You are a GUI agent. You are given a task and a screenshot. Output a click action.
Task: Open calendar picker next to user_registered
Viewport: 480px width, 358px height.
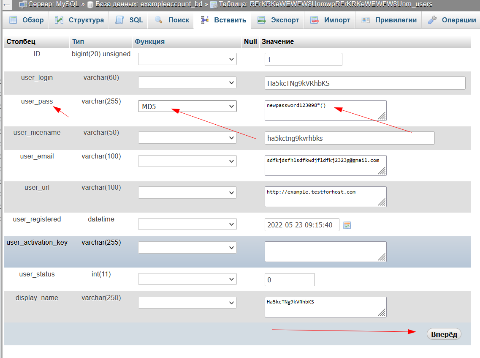(x=347, y=225)
